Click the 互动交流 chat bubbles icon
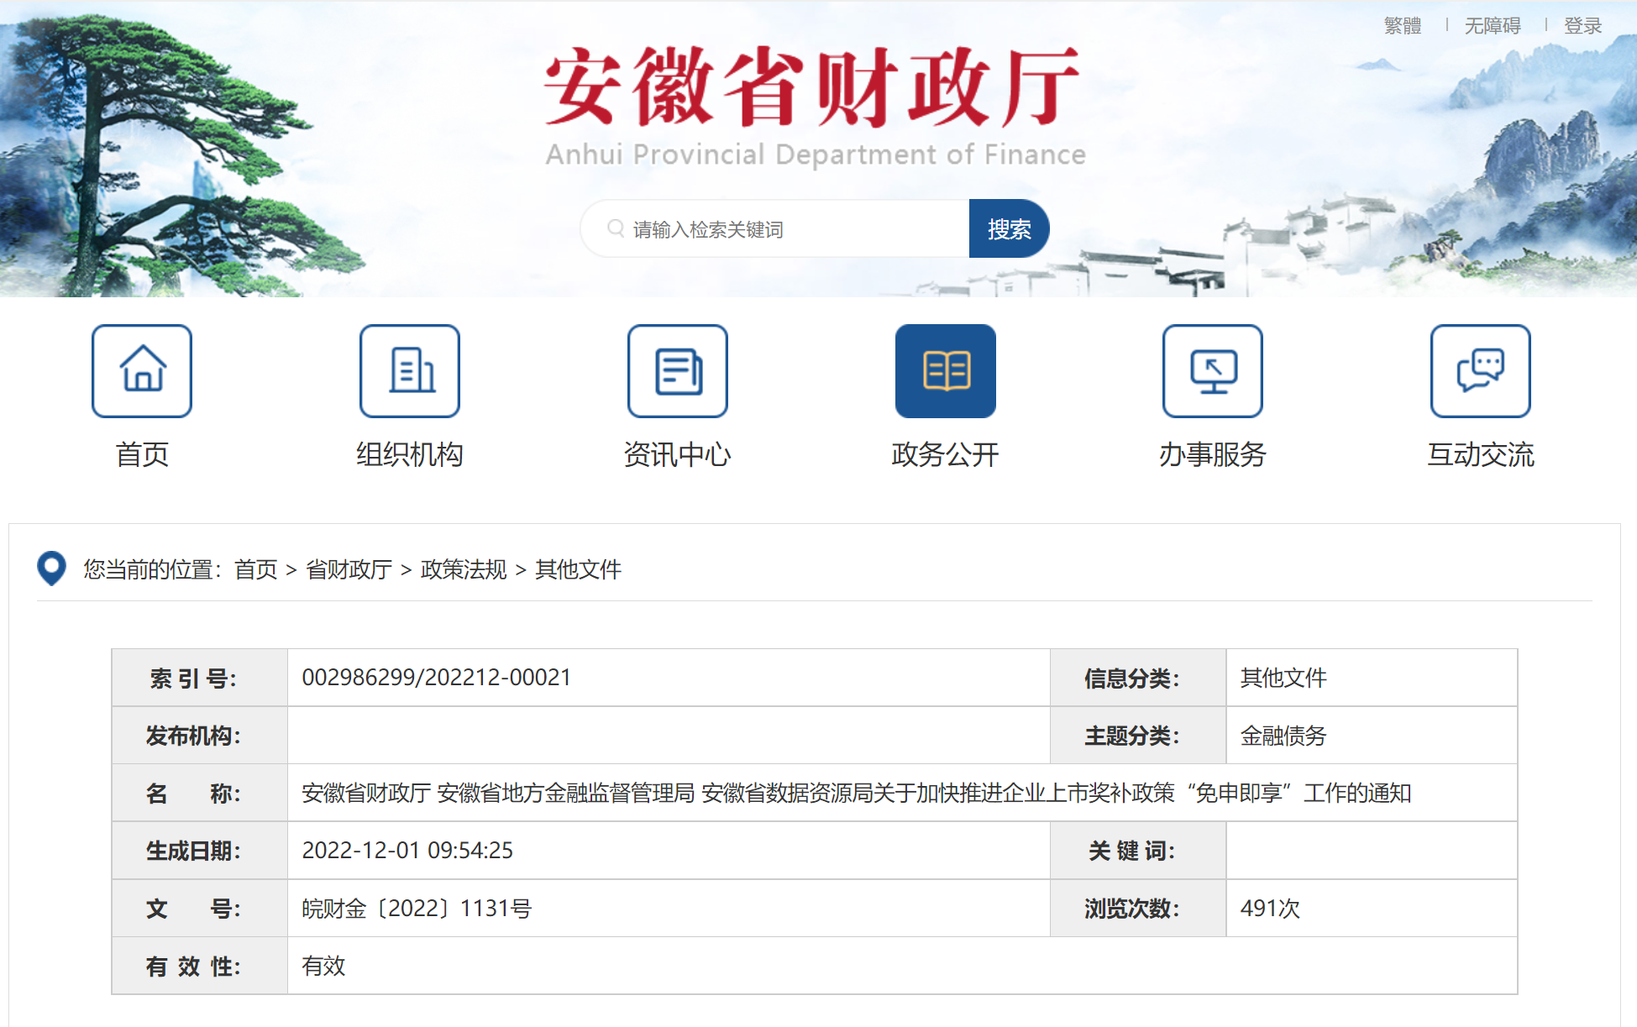 pos(1481,370)
